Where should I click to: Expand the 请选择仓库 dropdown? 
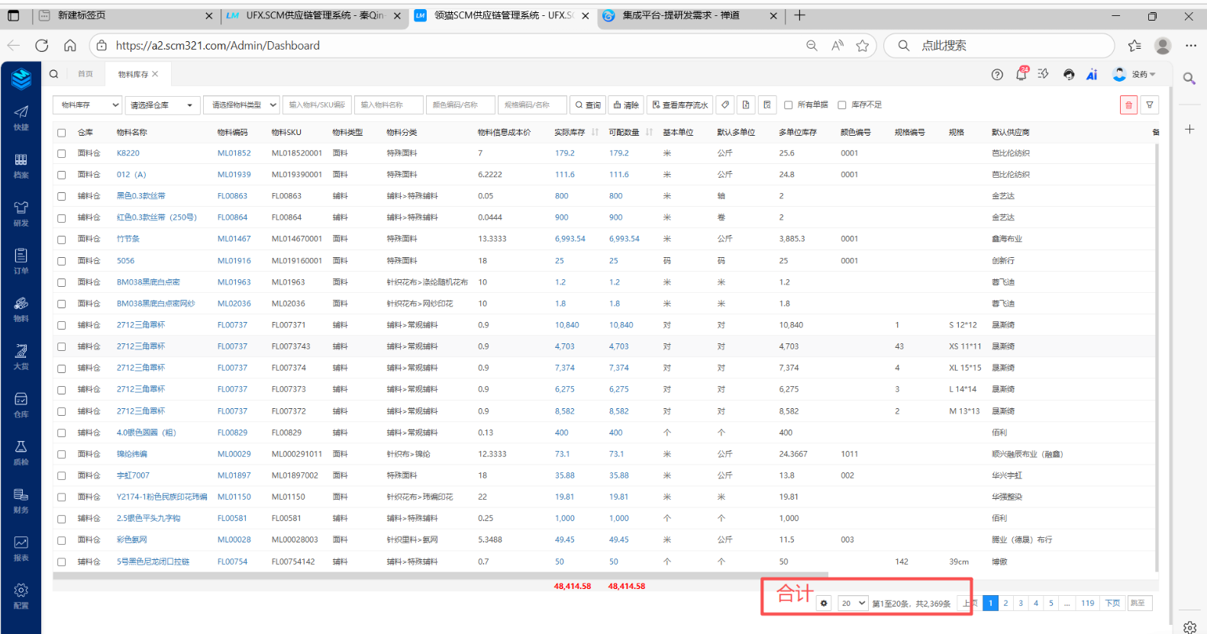pos(162,105)
